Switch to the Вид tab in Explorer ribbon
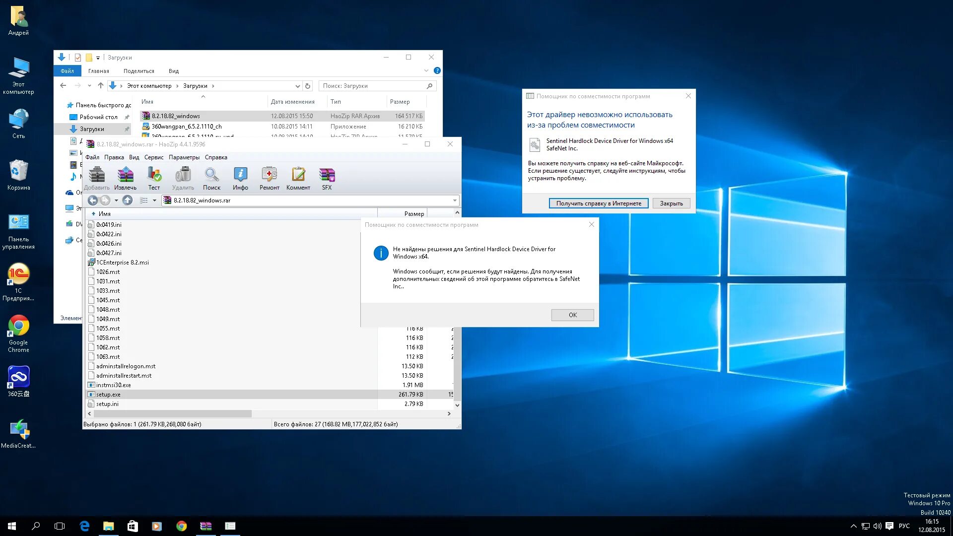The image size is (953, 536). pyautogui.click(x=173, y=71)
